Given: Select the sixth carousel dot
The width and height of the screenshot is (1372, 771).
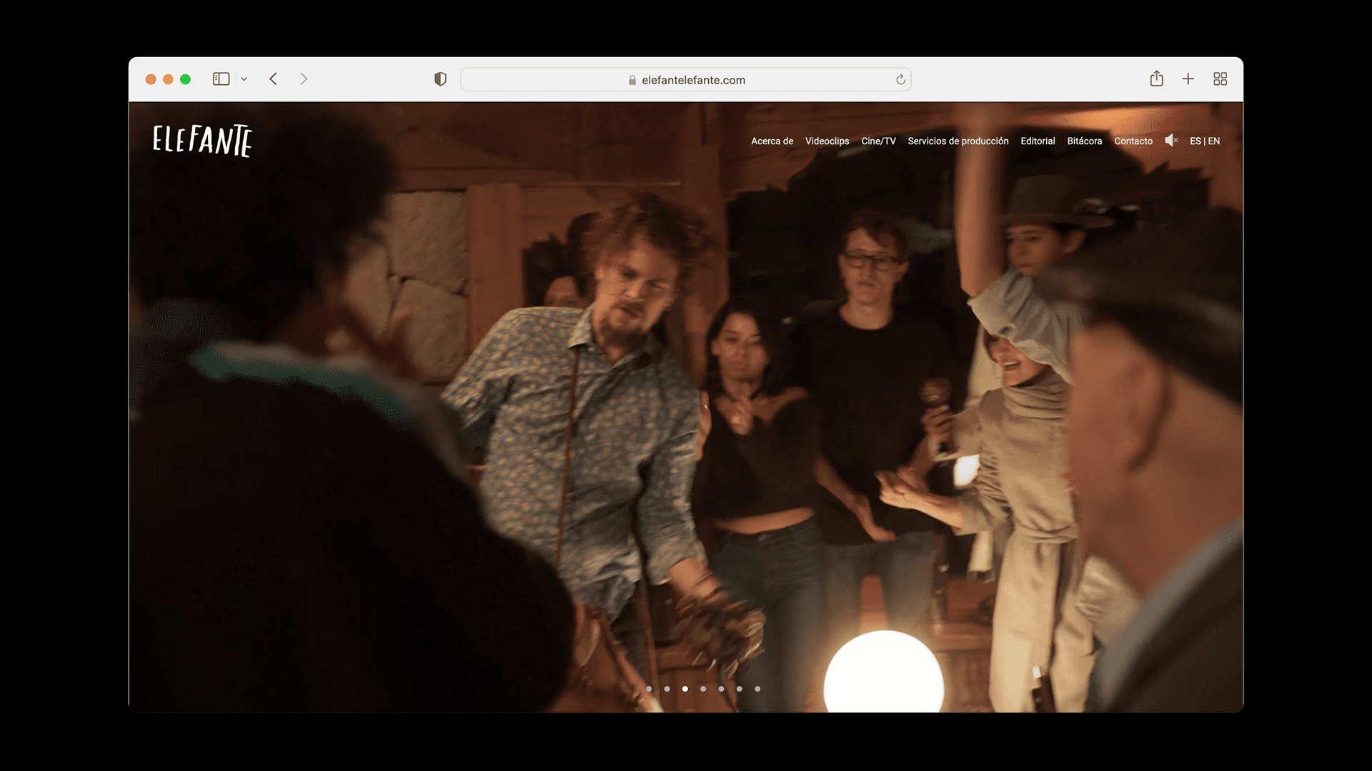Looking at the screenshot, I should tap(740, 689).
